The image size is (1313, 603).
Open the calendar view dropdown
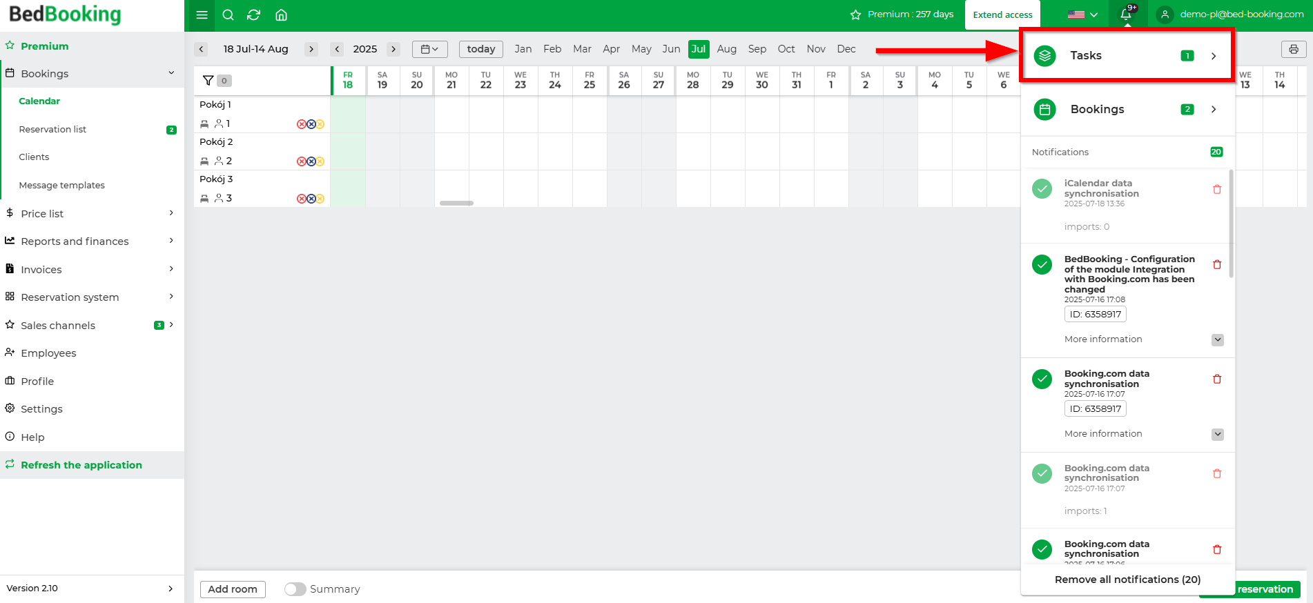click(429, 49)
